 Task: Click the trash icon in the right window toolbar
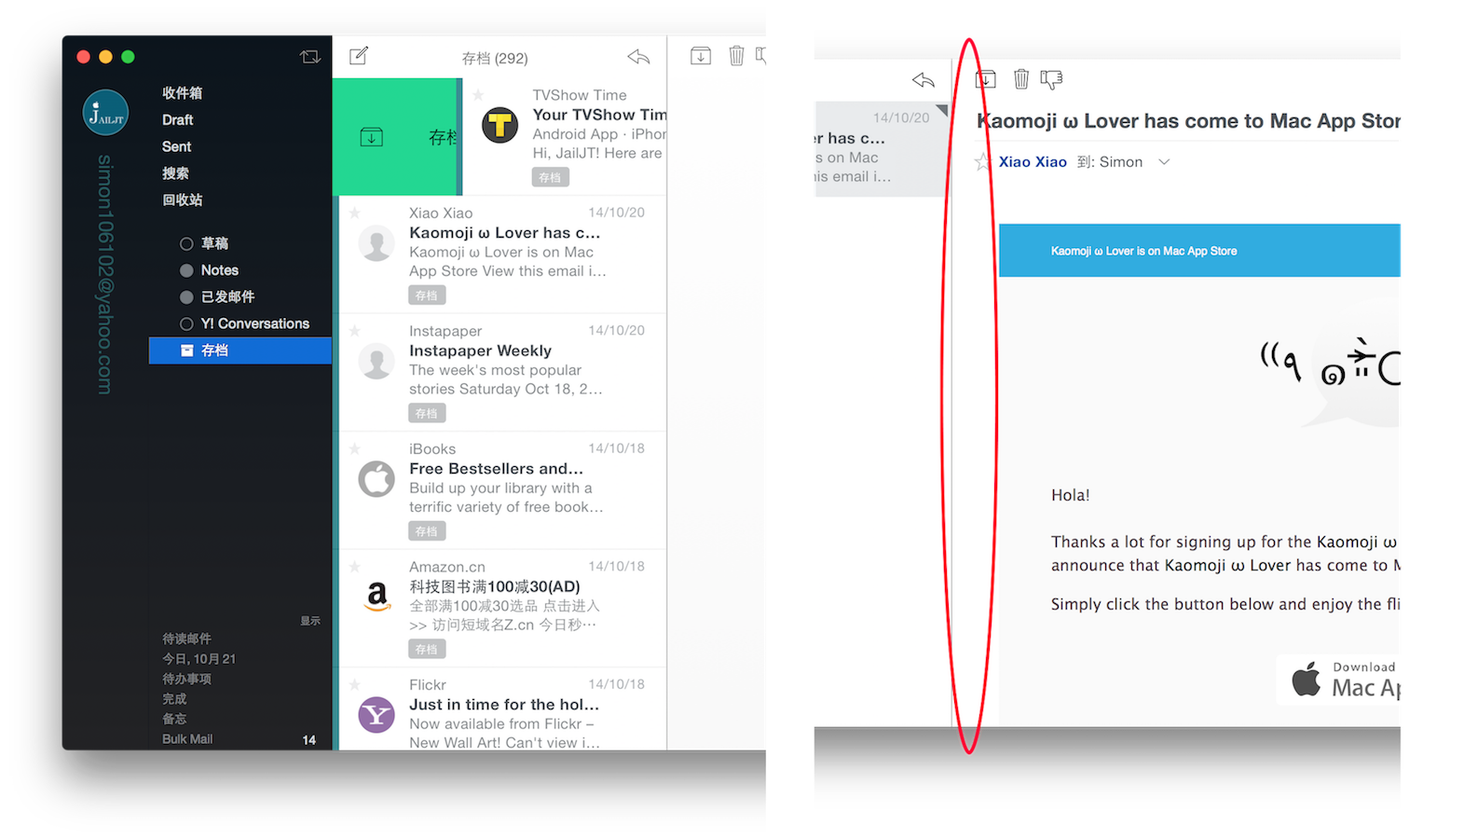point(1021,79)
